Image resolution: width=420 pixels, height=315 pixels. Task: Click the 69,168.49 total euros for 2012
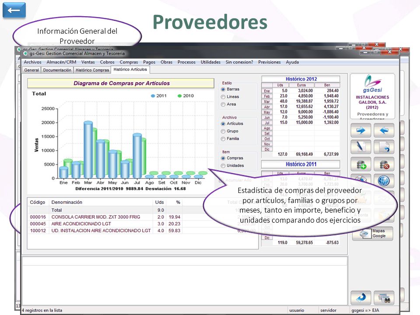(x=304, y=154)
